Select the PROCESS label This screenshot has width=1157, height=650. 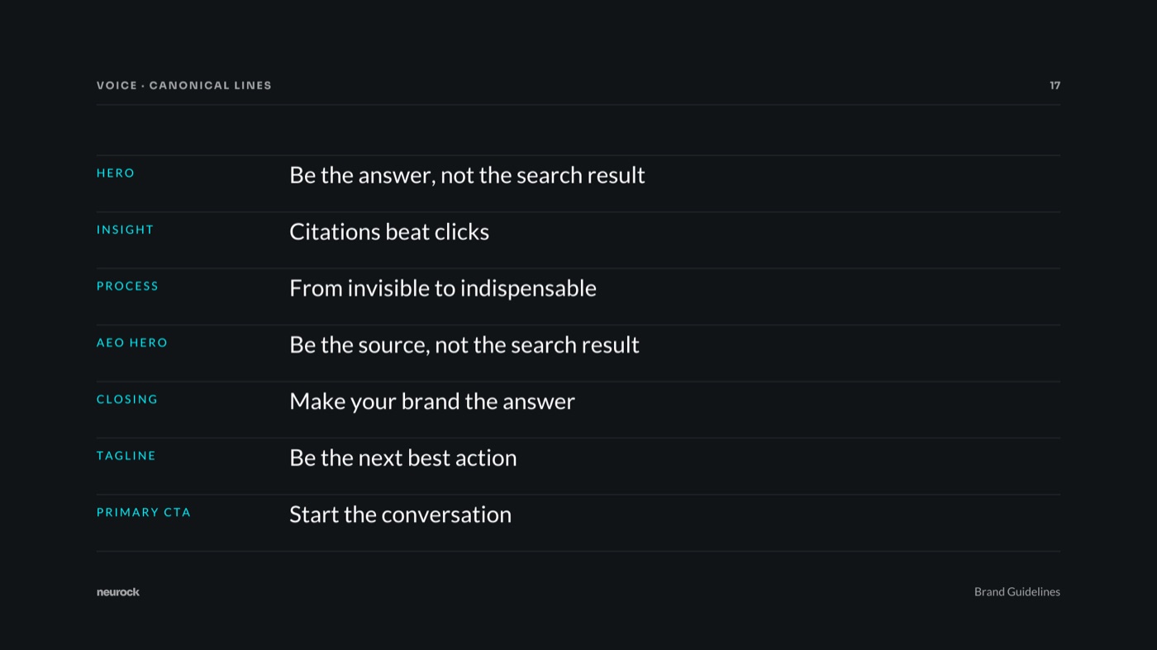point(127,286)
